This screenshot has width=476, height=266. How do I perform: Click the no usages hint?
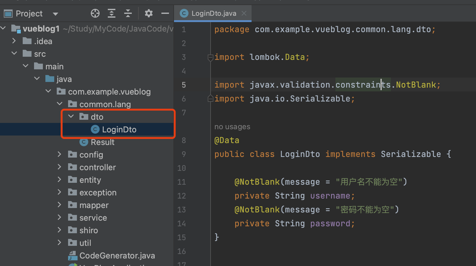[232, 127]
